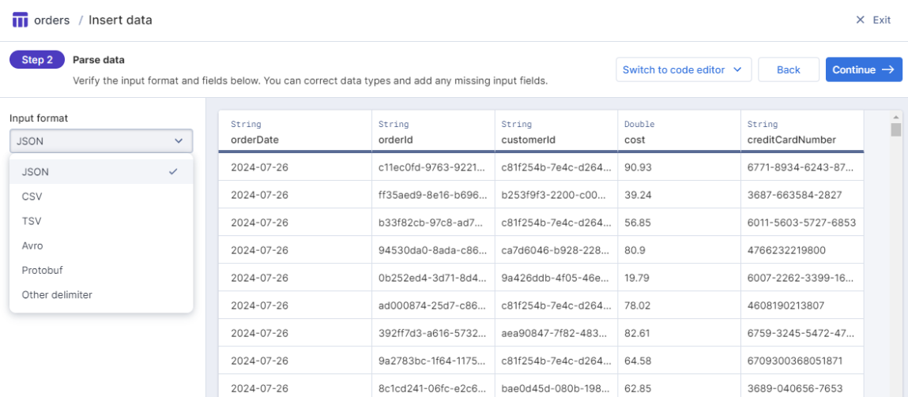Image resolution: width=908 pixels, height=397 pixels.
Task: Choose TSV input format
Action: point(101,221)
